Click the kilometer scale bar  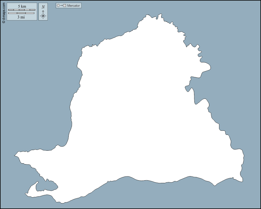[22, 10]
